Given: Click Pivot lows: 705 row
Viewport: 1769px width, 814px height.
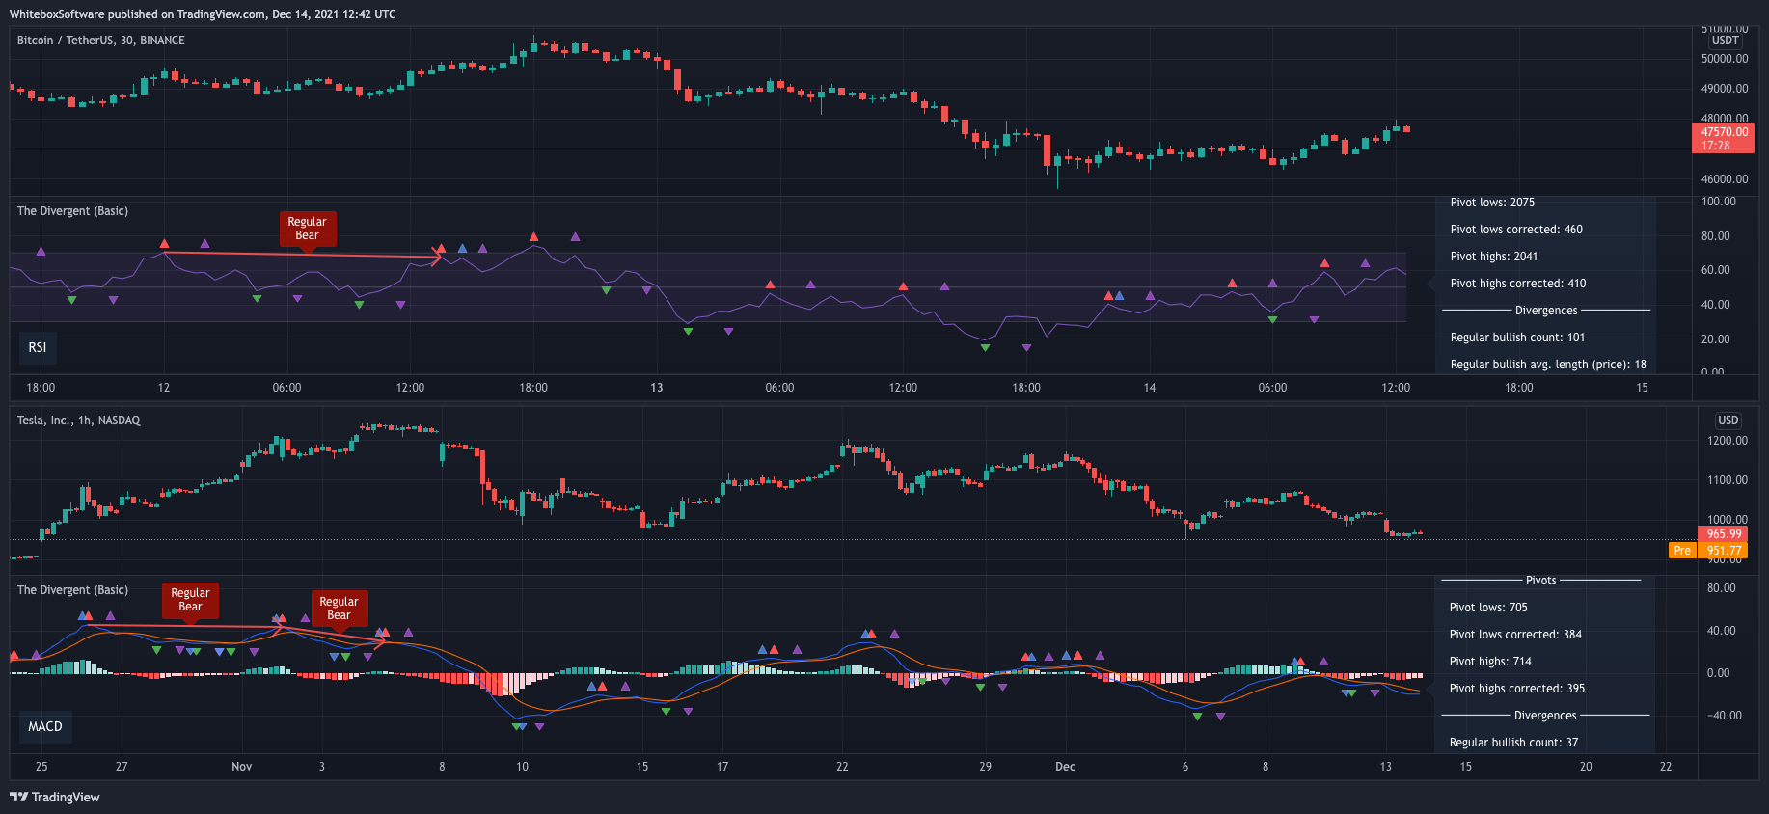Looking at the screenshot, I should pos(1488,608).
